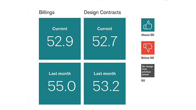Click the gray 'No change from previous period' box

point(148,71)
